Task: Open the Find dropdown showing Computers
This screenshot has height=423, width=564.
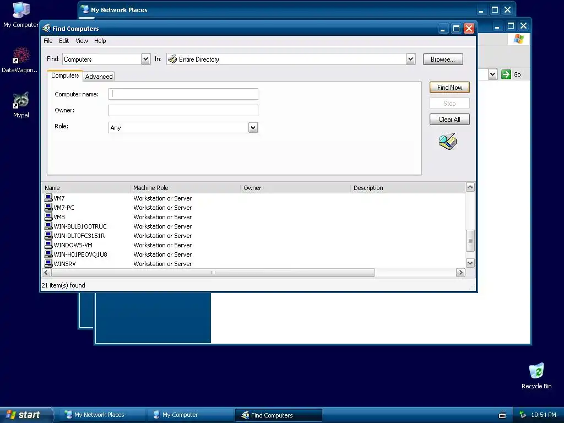Action: [145, 59]
